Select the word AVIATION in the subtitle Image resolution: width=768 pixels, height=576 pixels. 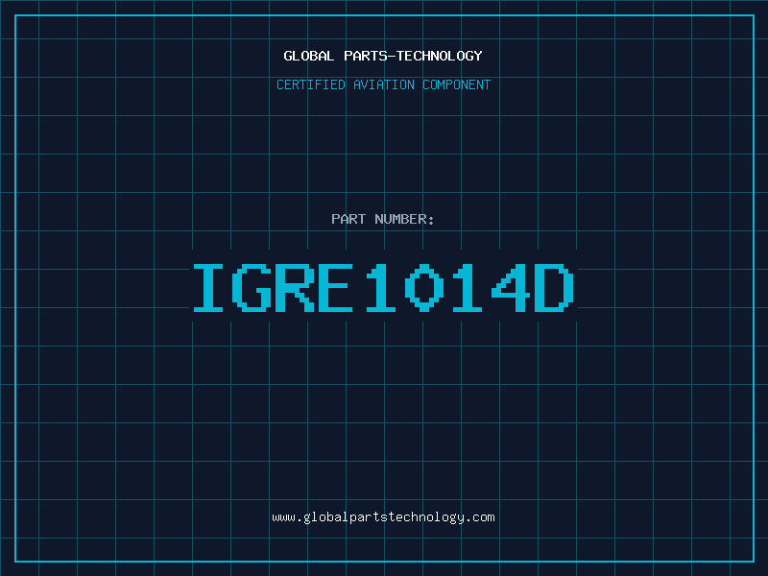(x=384, y=84)
